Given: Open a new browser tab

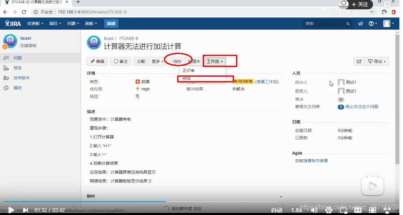Looking at the screenshot, I should pyautogui.click(x=78, y=2).
